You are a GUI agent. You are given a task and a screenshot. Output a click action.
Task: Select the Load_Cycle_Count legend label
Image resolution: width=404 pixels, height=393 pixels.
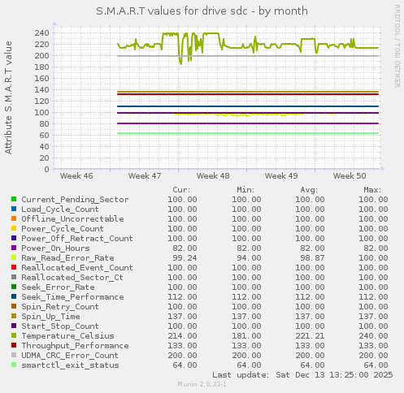pyautogui.click(x=60, y=209)
